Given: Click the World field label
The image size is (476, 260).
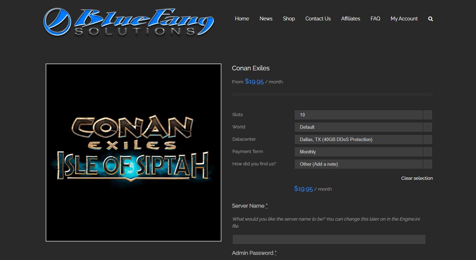Looking at the screenshot, I should [x=239, y=127].
